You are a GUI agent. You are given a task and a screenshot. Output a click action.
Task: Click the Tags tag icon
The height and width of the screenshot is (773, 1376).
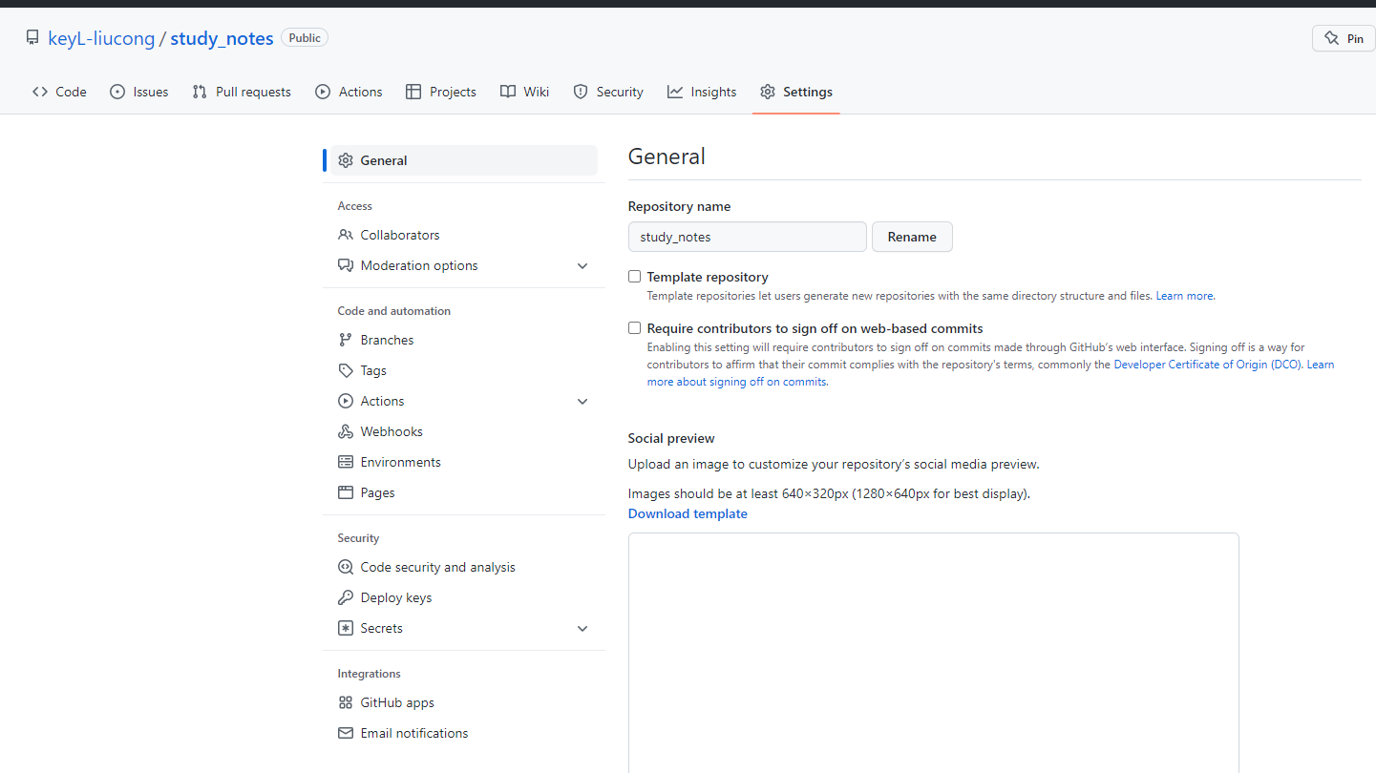coord(346,370)
